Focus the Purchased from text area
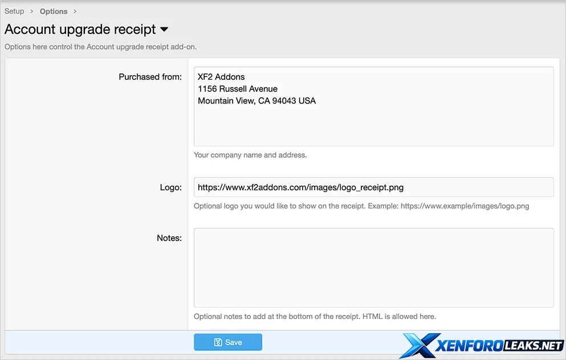The width and height of the screenshot is (566, 360). click(373, 125)
